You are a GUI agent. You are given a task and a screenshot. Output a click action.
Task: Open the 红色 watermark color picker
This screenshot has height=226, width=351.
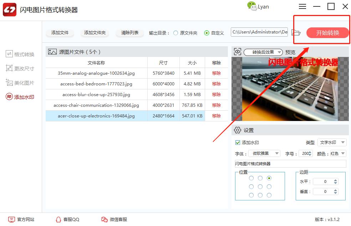pyautogui.click(x=337, y=153)
